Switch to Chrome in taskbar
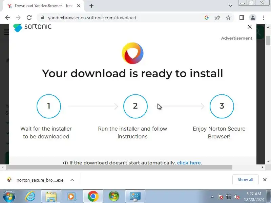The image size is (271, 203). pos(93,196)
